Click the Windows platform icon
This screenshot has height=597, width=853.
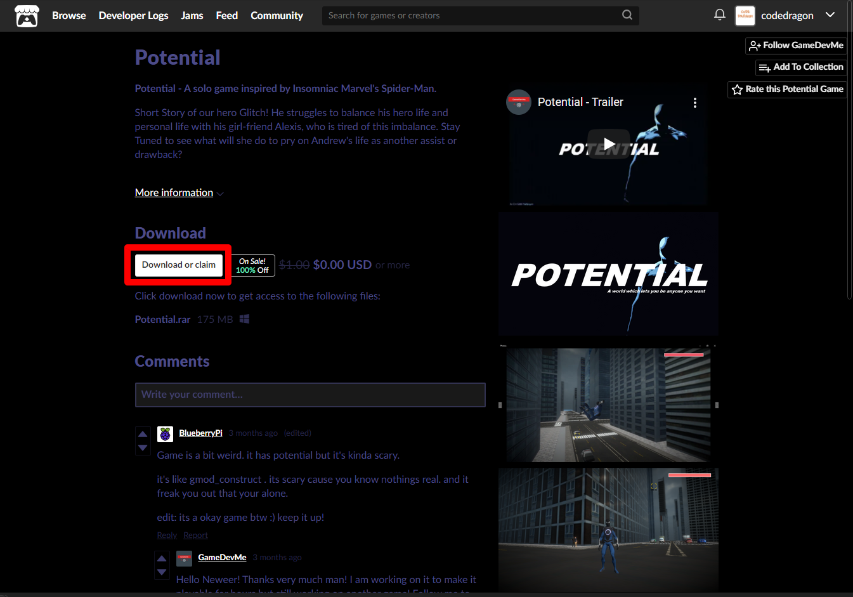(x=244, y=319)
